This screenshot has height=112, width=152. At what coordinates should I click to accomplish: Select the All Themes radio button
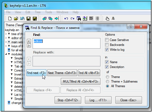pos(107,86)
